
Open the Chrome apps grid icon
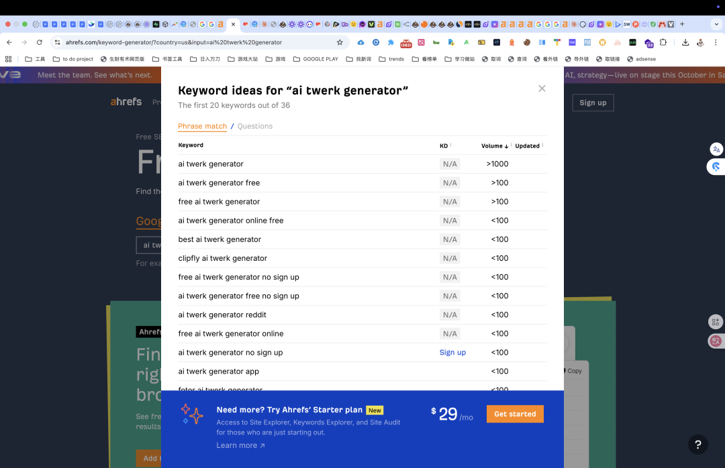click(x=8, y=59)
